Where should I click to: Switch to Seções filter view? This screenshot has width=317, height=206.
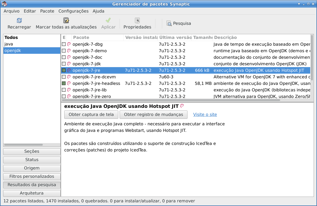pos(32,151)
